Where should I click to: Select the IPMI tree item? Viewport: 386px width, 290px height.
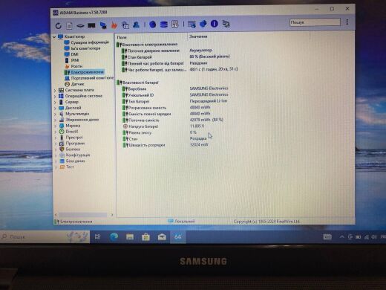[x=72, y=60]
